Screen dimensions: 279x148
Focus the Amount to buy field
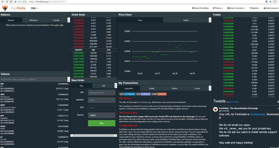(101, 92)
